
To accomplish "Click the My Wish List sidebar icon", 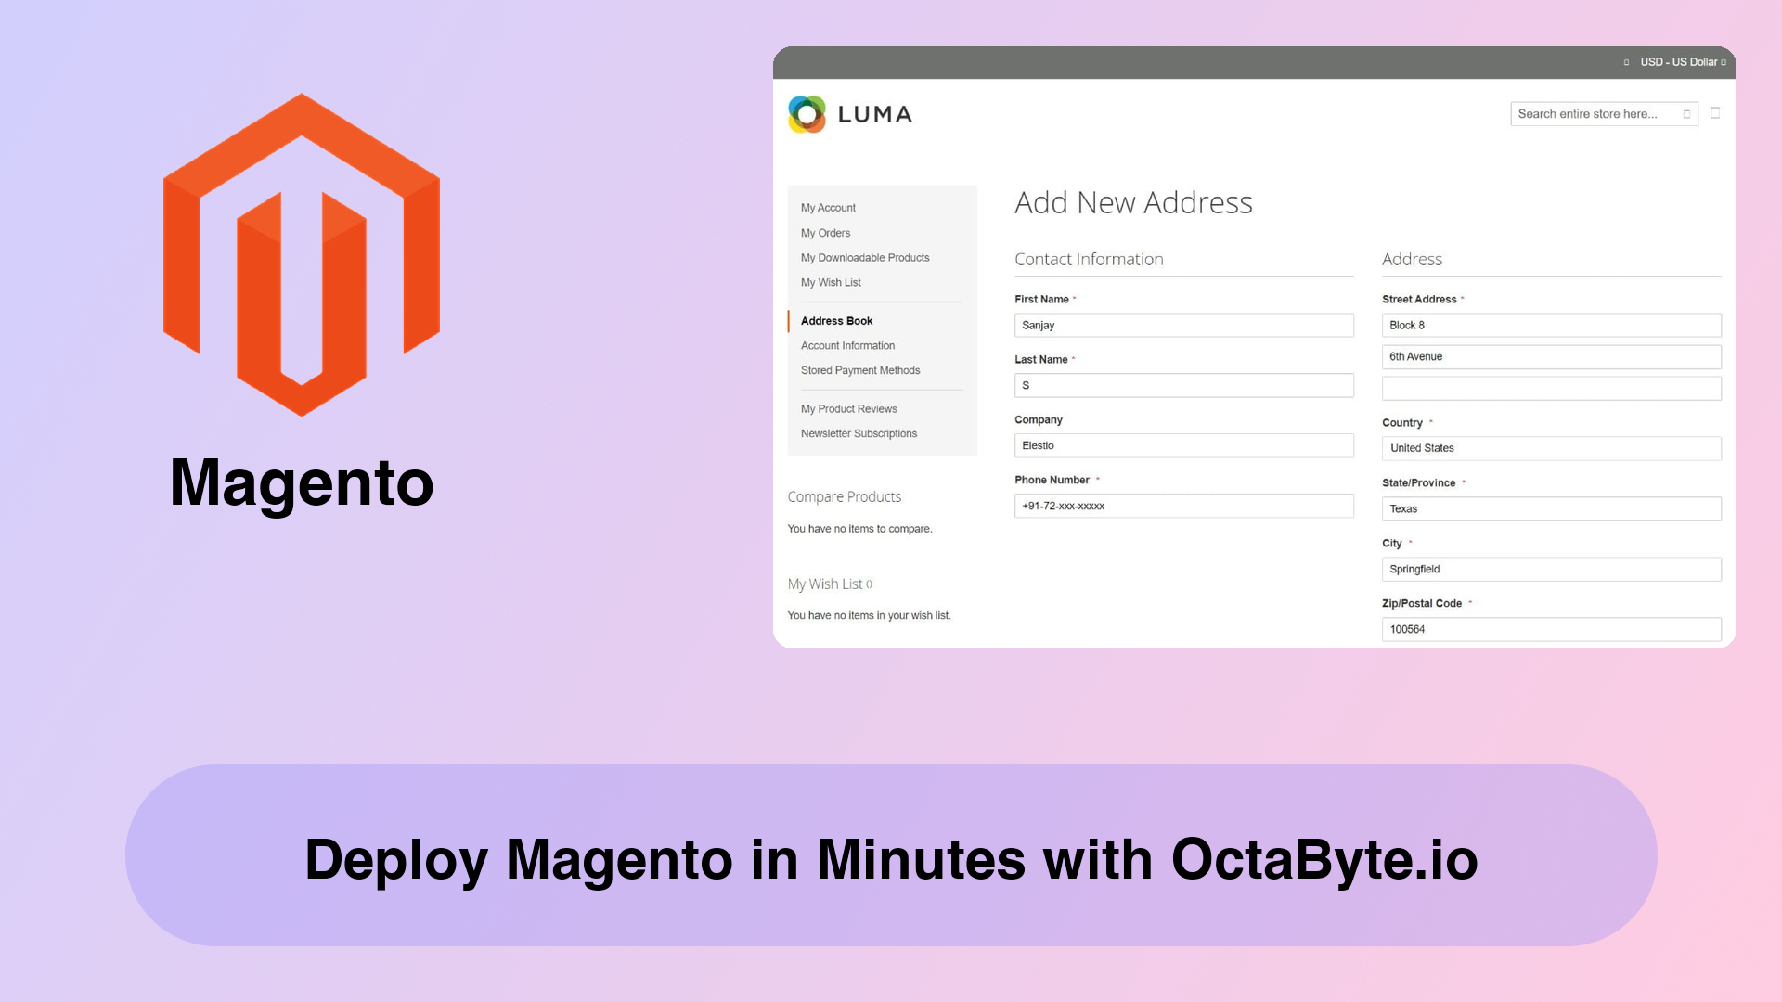I will pyautogui.click(x=830, y=281).
